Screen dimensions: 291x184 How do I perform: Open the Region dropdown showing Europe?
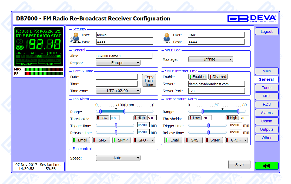118,63
